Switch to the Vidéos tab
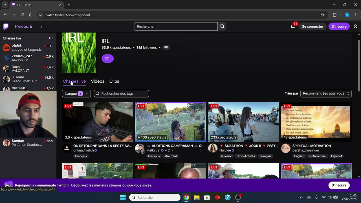The width and height of the screenshot is (361, 203). (x=98, y=81)
